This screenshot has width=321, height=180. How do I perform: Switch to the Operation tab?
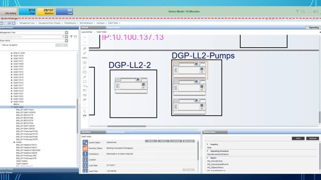tap(93, 132)
